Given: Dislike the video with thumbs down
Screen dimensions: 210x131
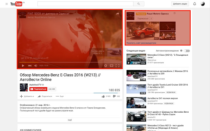Looking at the screenshot, I should point(114,96).
